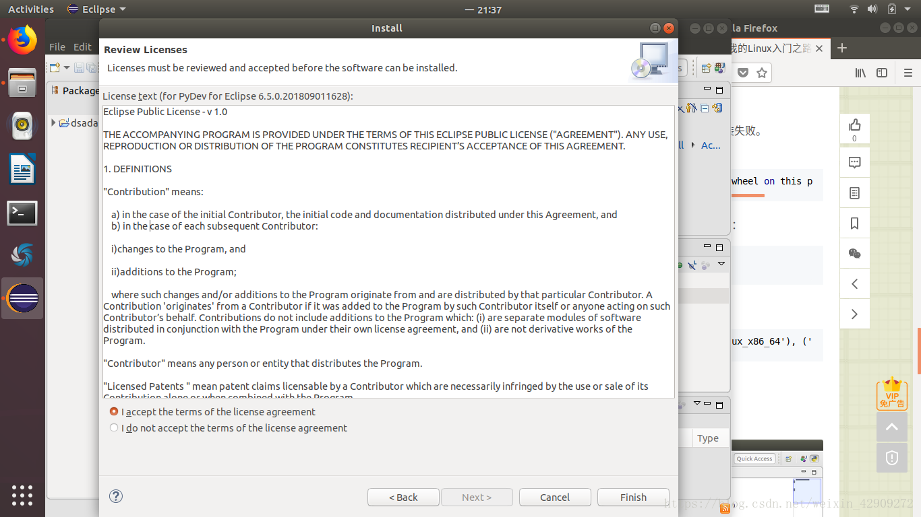Open the Eclipse app menu in top bar
921x517 pixels.
pyautogui.click(x=97, y=9)
